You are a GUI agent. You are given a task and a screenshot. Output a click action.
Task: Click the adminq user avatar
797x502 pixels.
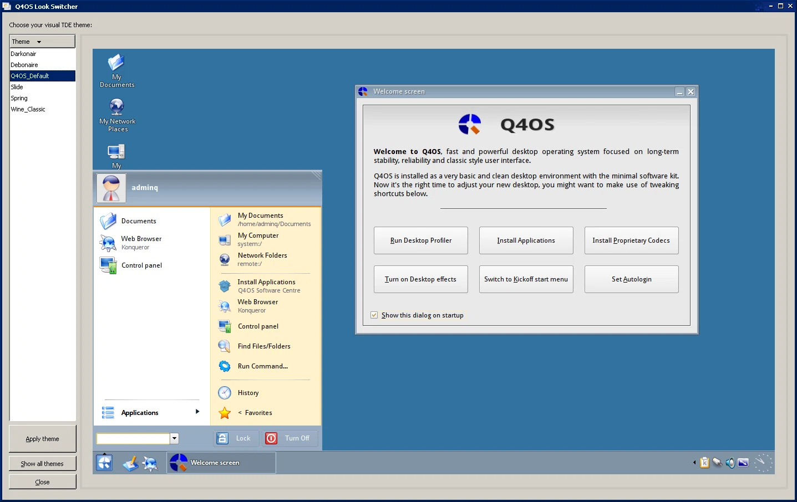click(111, 188)
